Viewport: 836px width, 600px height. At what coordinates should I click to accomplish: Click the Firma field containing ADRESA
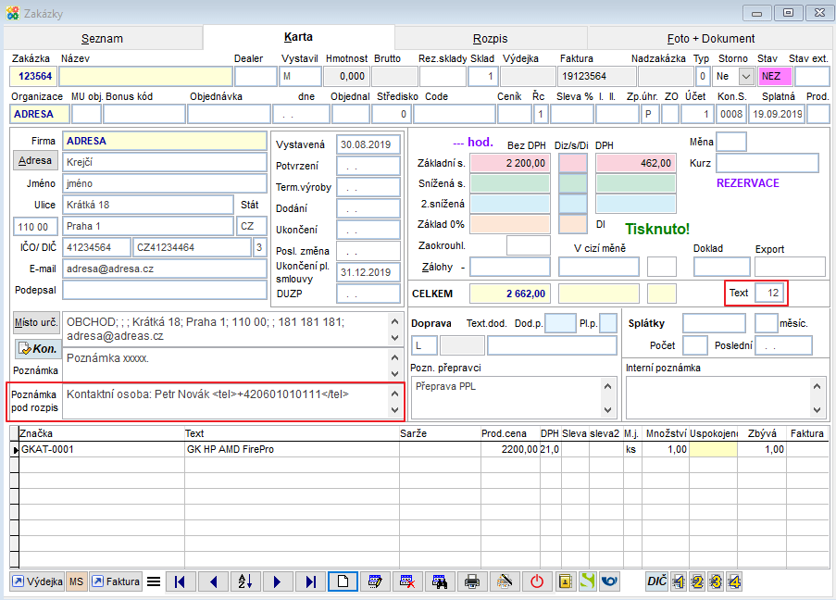165,141
